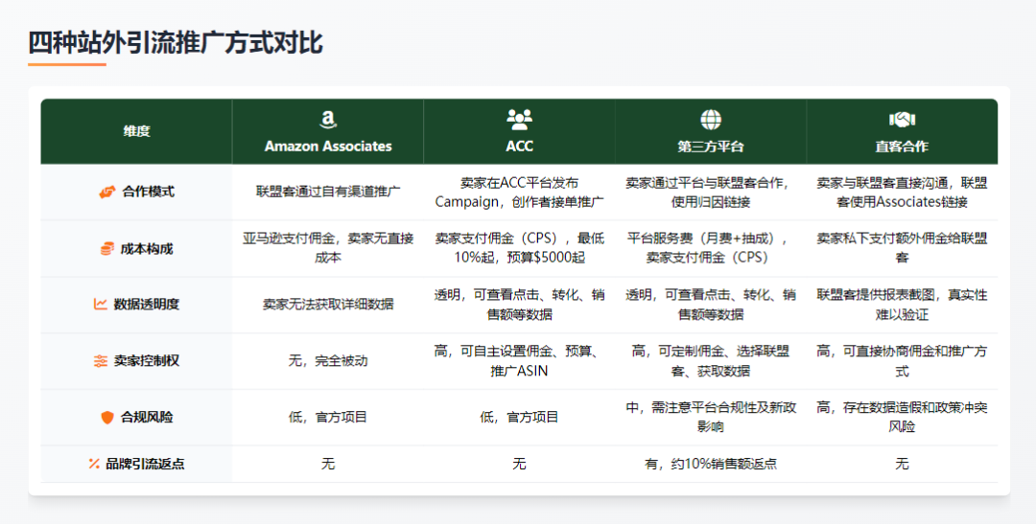The width and height of the screenshot is (1036, 524).
Task: Click cell 卖家与联盟客直接沟通
Action: (x=902, y=192)
